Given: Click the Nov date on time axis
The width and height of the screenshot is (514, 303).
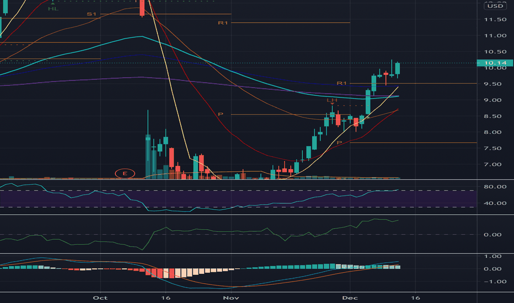Looking at the screenshot, I should click(x=231, y=297).
